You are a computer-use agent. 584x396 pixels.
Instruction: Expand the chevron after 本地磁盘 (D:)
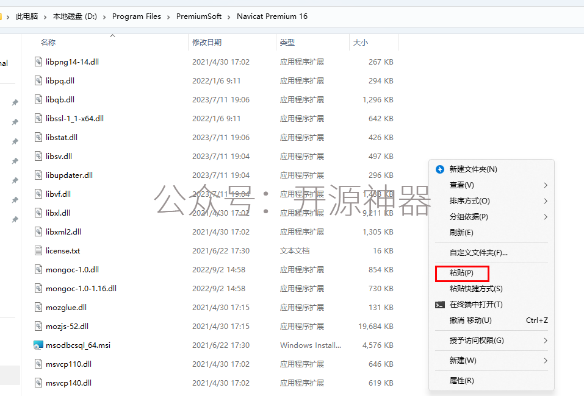(104, 16)
